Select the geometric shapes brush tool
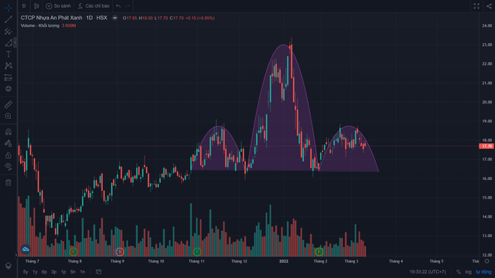Image resolution: width=495 pixels, height=278 pixels. click(9, 42)
